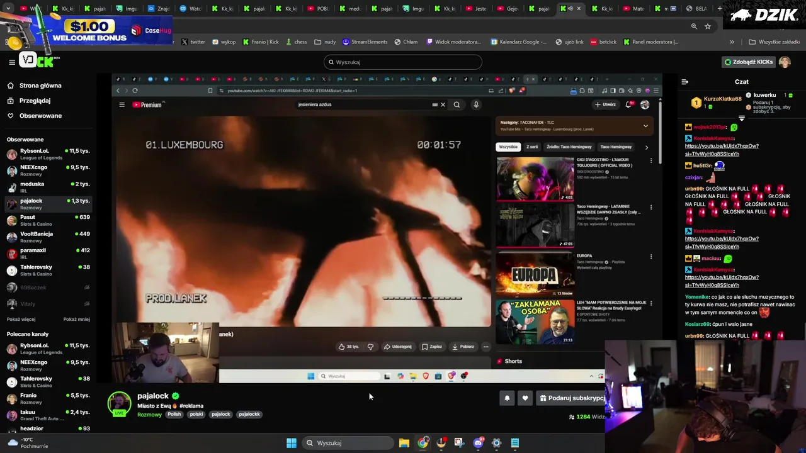Reload page in embedded browser toolbar

[135, 91]
